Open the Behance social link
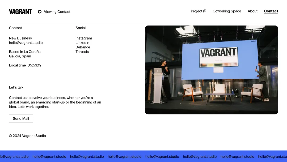Image resolution: width=287 pixels, height=162 pixels. pos(83,47)
